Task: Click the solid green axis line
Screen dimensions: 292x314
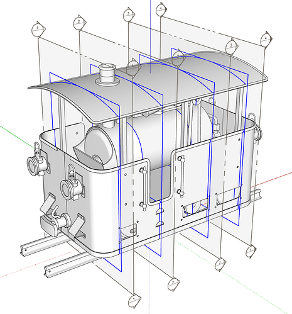Action: tap(18, 137)
